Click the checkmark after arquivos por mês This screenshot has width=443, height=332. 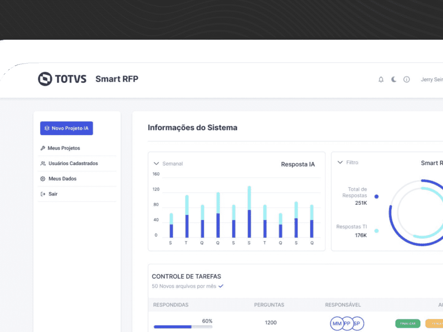click(x=221, y=286)
